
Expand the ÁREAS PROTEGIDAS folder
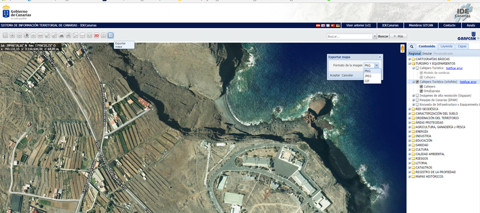pos(410,122)
